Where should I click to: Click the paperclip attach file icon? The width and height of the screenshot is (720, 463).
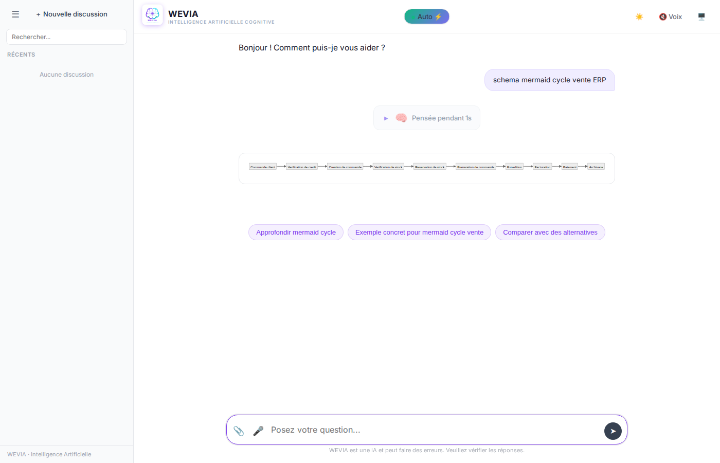point(239,431)
